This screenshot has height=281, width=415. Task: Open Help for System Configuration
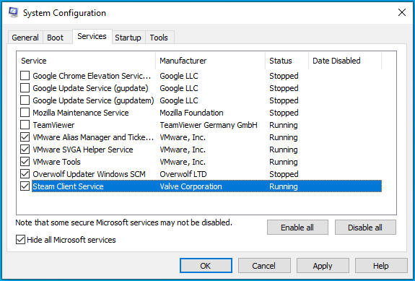(381, 266)
